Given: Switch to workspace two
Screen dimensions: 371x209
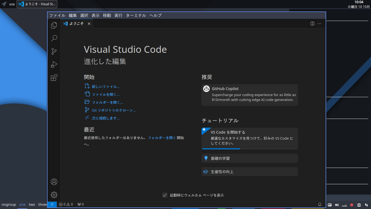Looking at the screenshot, I should 32,204.
